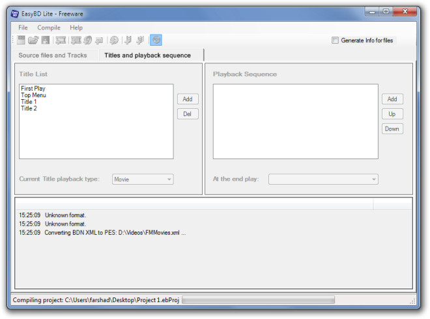
Task: Click the Converting BDN XML to PES log line
Action: pyautogui.click(x=102, y=233)
